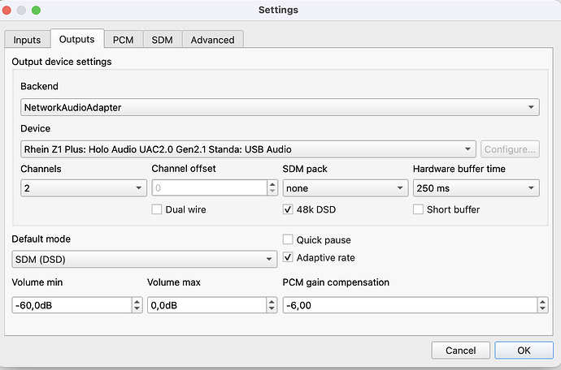Open Hardware buffer time dropdown
This screenshot has width=561, height=370.
point(476,187)
